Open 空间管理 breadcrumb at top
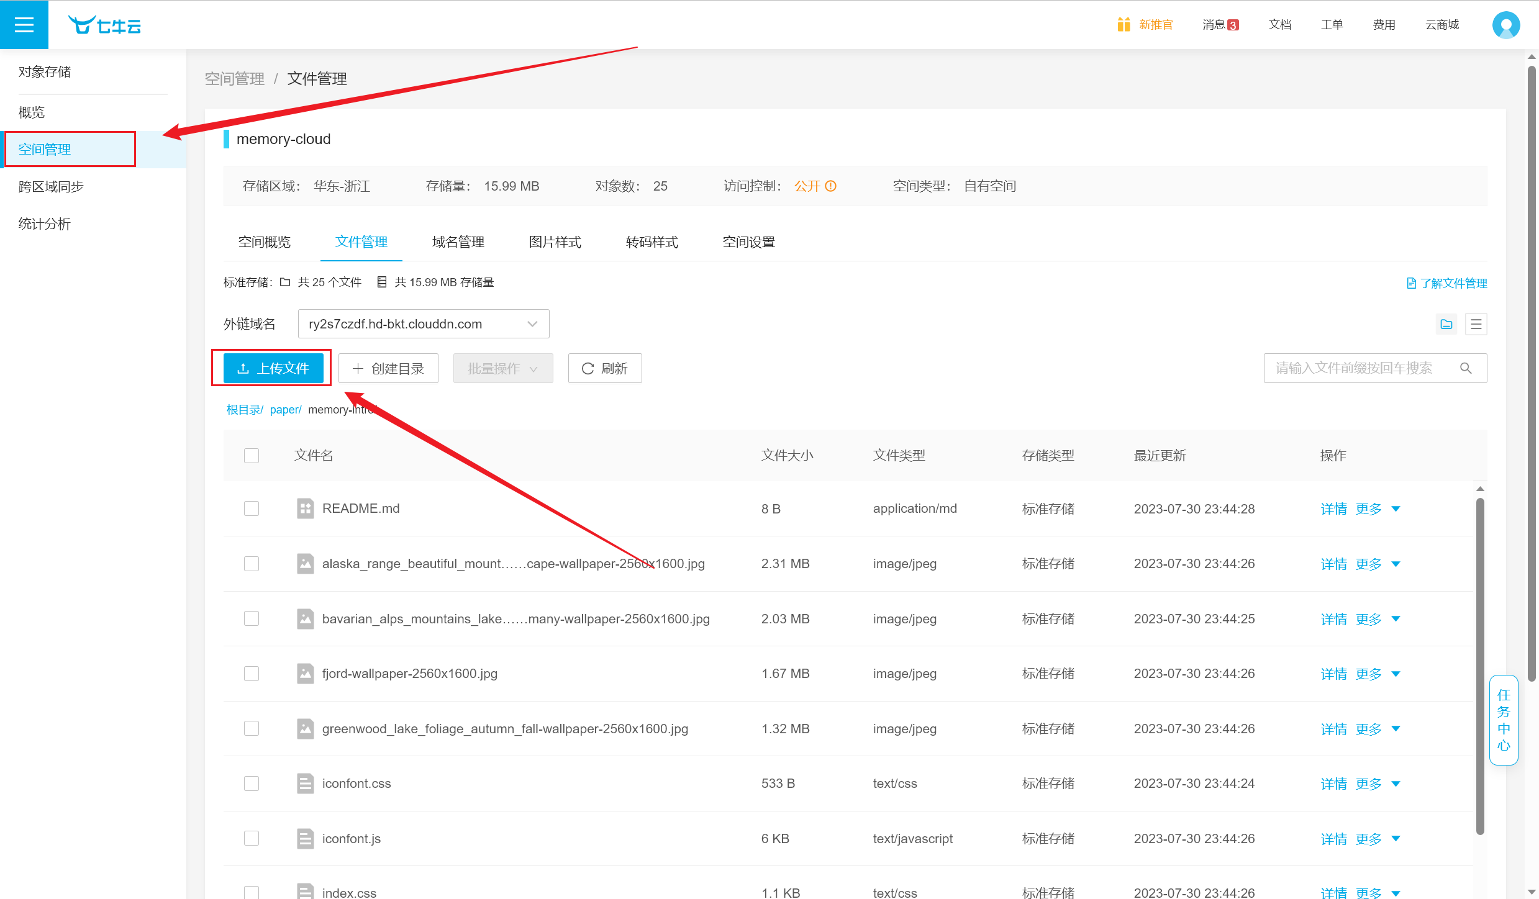The image size is (1539, 899). pos(235,79)
